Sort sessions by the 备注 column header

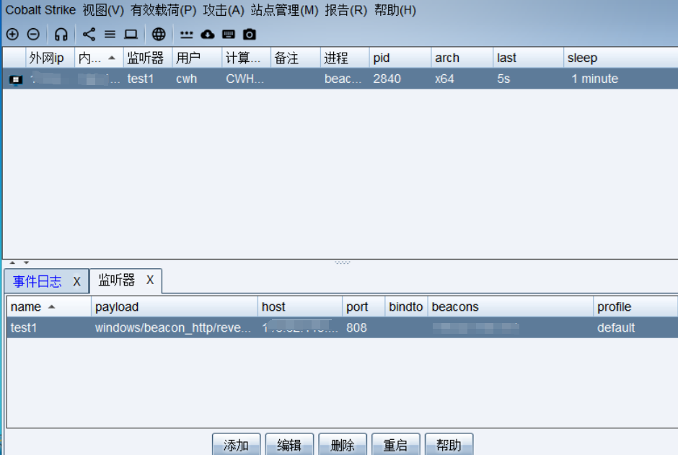(296, 58)
